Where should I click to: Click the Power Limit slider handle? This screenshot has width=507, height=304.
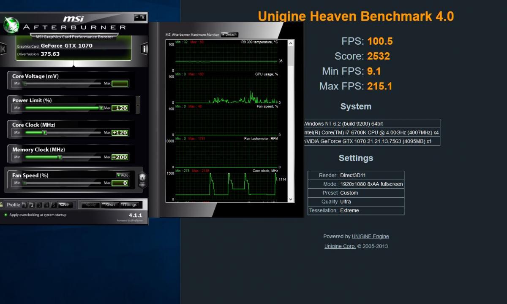coord(101,108)
